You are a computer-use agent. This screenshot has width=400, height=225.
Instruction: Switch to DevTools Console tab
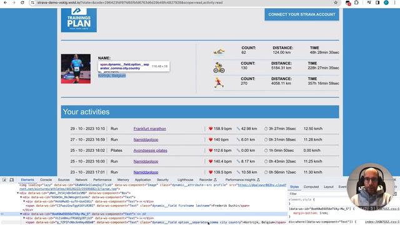46,180
